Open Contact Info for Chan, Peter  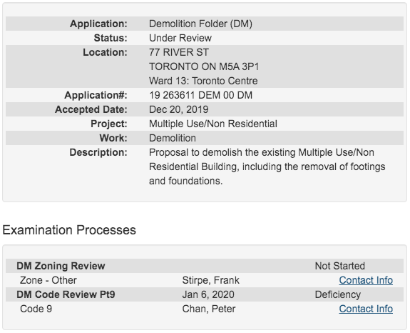[x=366, y=309]
